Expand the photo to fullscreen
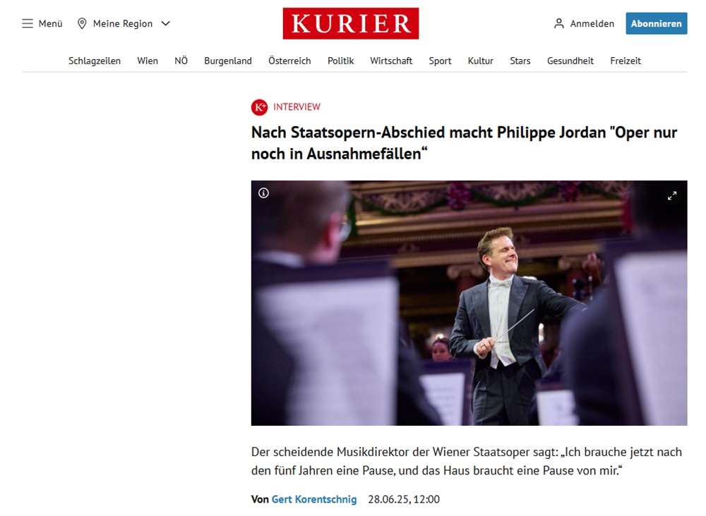706x516 pixels. click(672, 195)
